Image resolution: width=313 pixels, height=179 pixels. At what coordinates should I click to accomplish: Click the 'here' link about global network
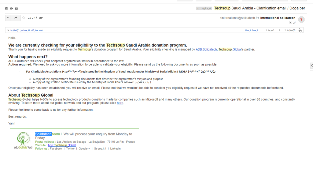(120, 103)
